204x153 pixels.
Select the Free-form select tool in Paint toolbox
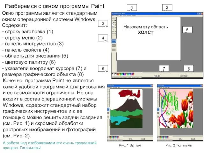pyautogui.click(x=113, y=18)
